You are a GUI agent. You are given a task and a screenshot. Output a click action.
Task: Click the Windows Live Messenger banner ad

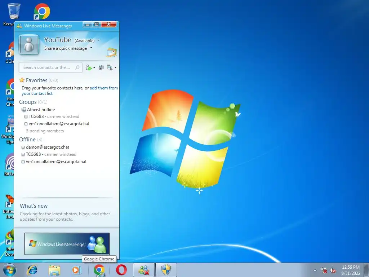pyautogui.click(x=67, y=244)
